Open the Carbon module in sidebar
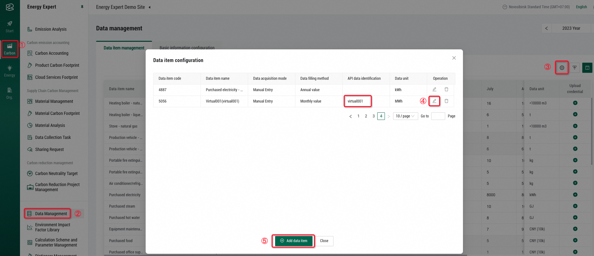Screen dimensions: 594x256 (x=10, y=49)
